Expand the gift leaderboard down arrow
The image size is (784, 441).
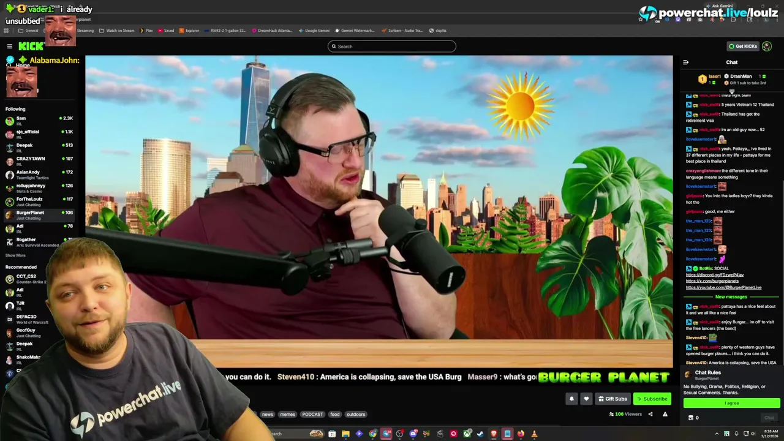click(x=731, y=91)
